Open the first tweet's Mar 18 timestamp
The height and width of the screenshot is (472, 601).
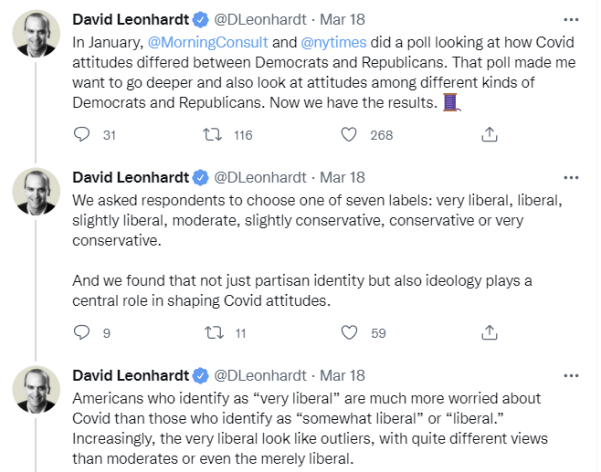click(342, 19)
